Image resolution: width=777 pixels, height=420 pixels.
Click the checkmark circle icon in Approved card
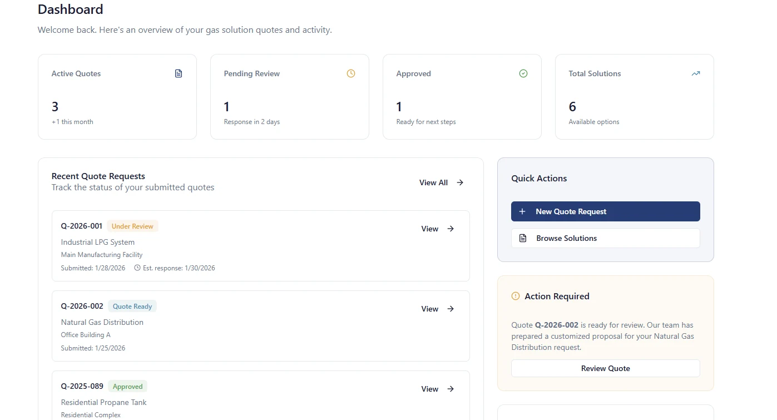tap(523, 73)
